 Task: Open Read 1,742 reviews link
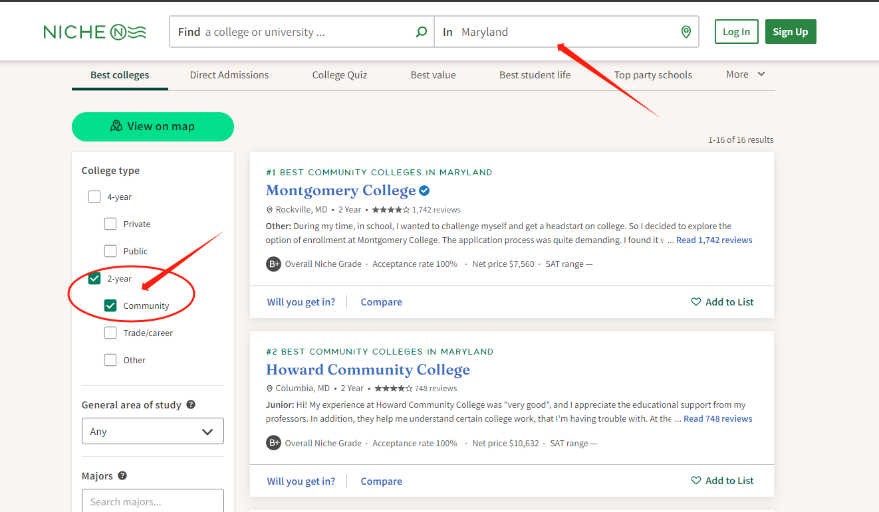(714, 240)
